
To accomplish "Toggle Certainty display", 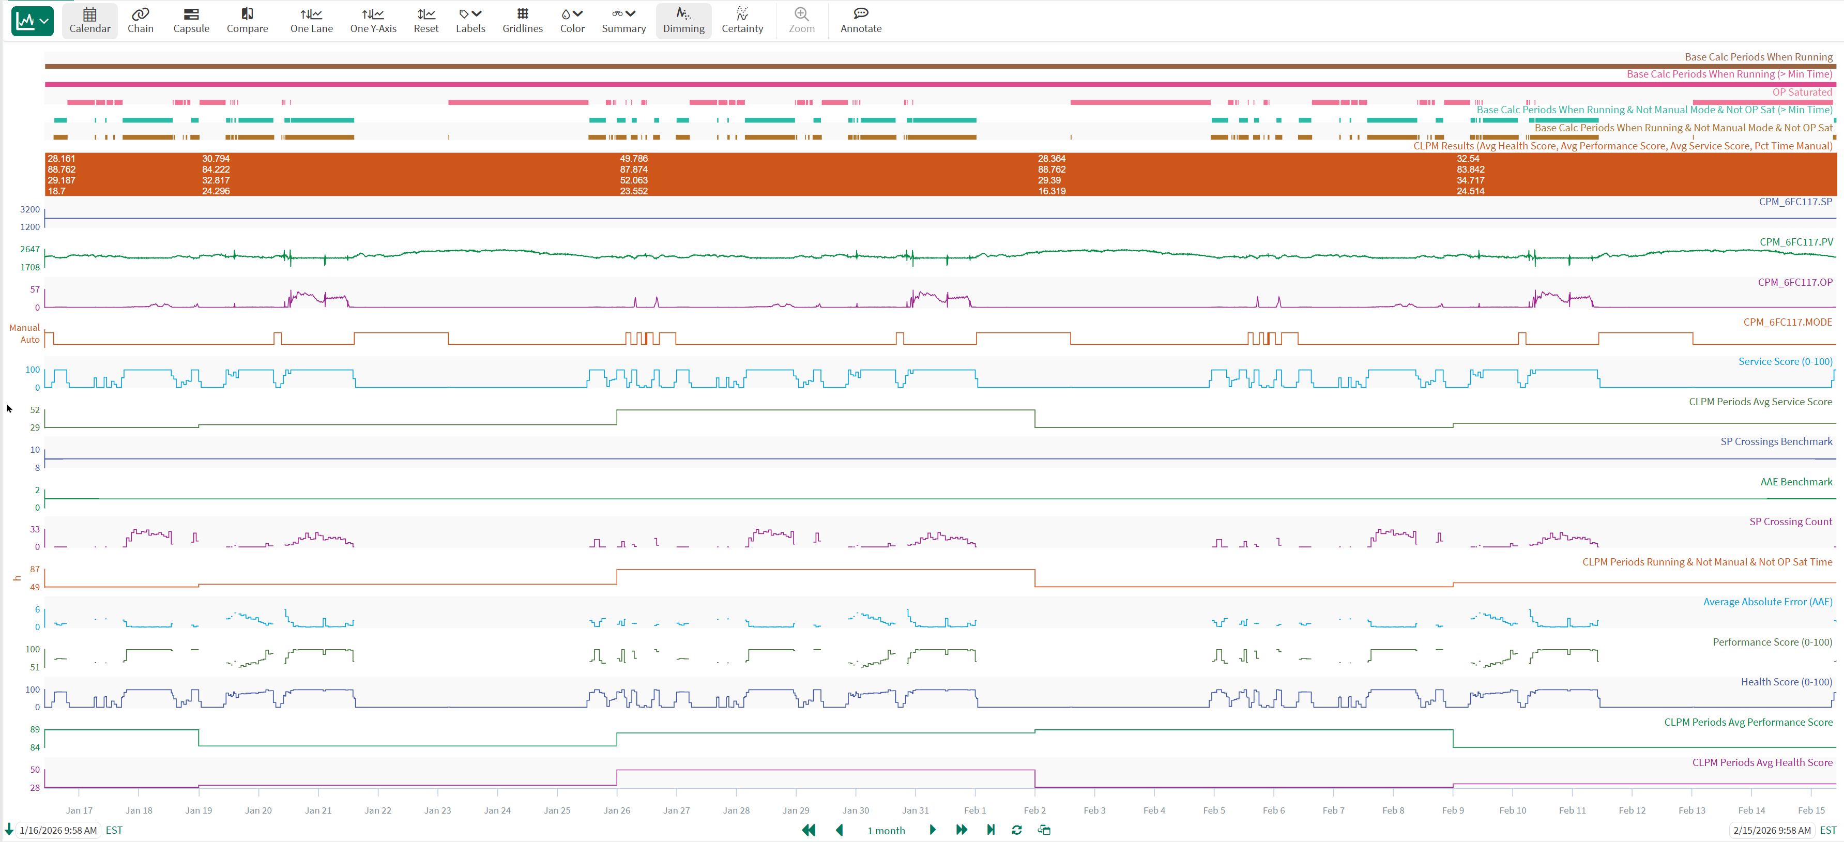I will click(742, 21).
